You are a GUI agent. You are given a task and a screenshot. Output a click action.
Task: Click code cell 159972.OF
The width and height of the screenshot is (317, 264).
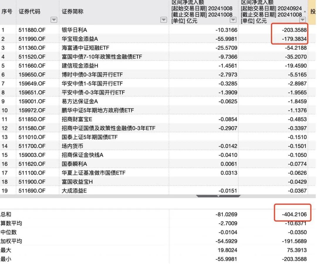coord(32,110)
